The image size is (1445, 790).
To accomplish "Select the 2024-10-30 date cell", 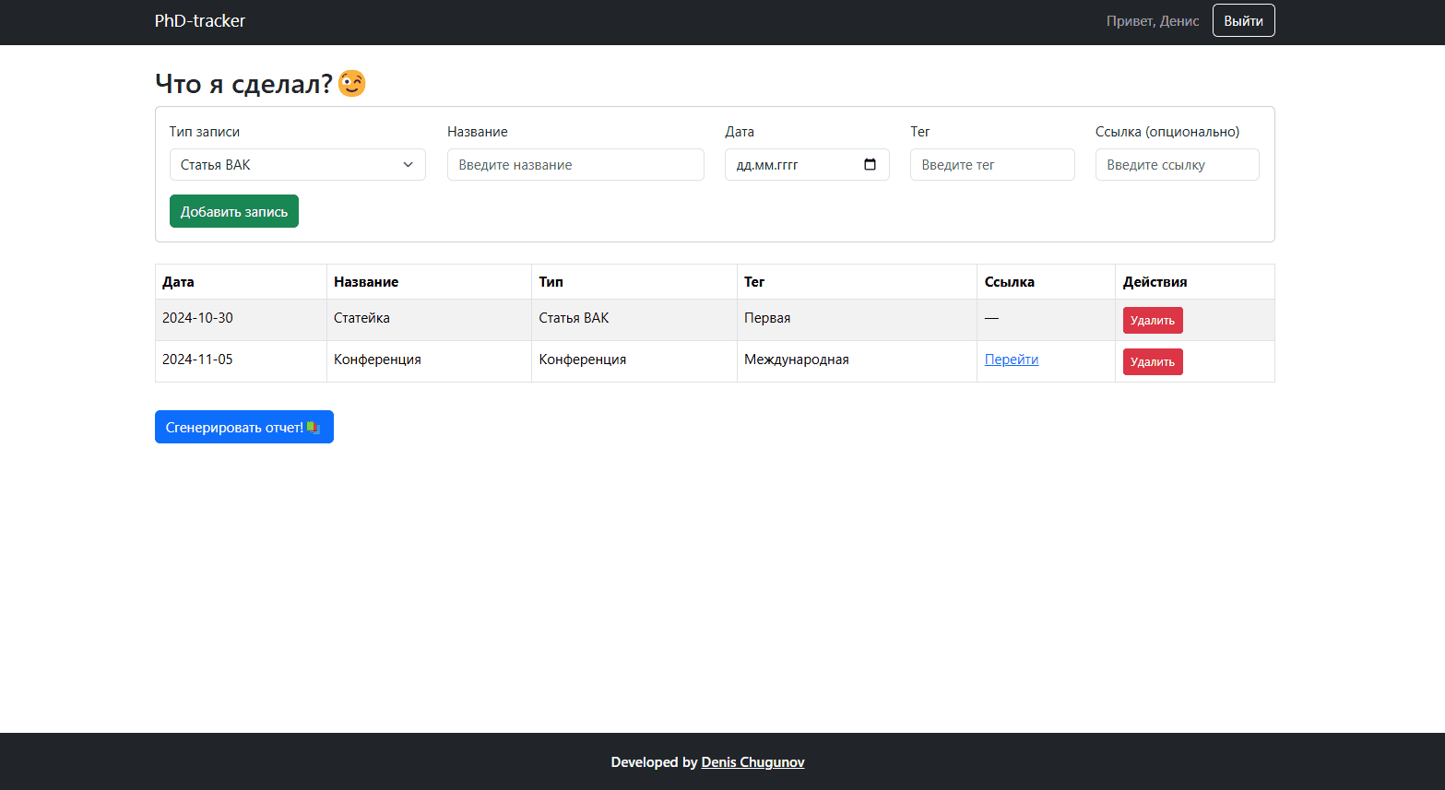I will 197,318.
